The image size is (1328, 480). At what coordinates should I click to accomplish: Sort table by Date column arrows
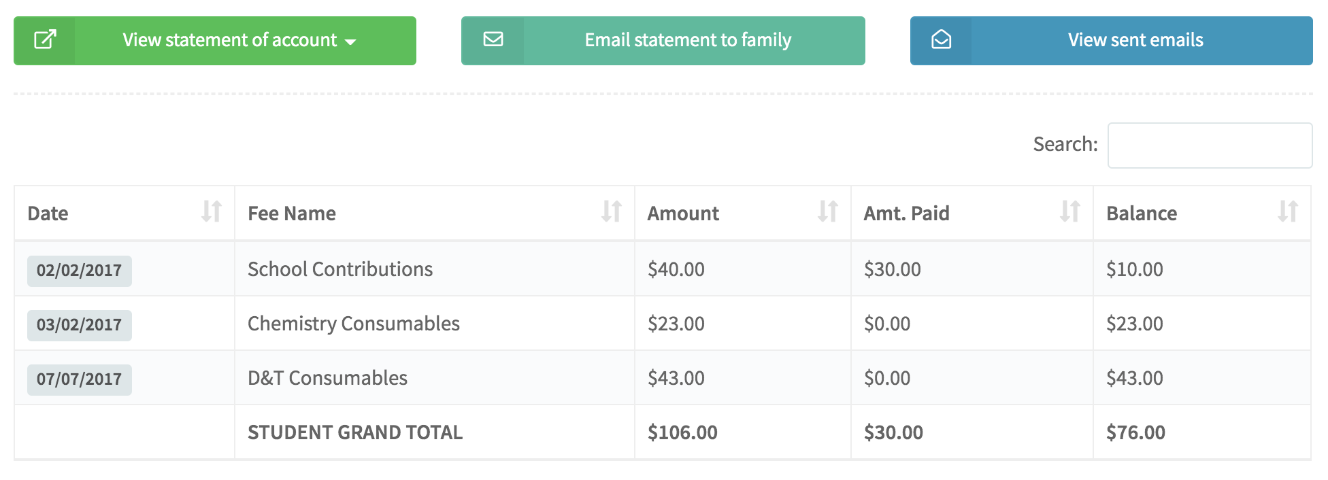(x=212, y=212)
